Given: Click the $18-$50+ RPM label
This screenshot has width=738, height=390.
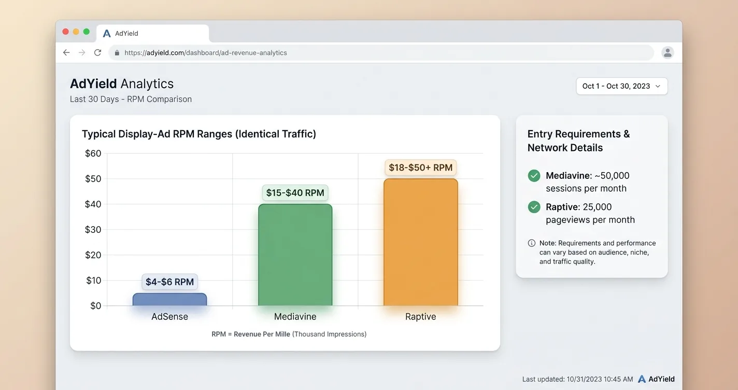Looking at the screenshot, I should point(420,168).
